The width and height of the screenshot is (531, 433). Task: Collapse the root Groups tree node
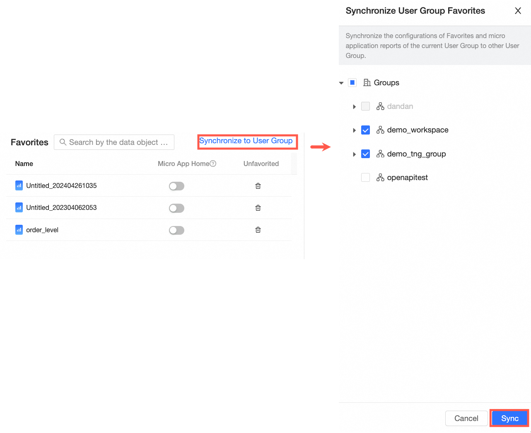click(342, 83)
